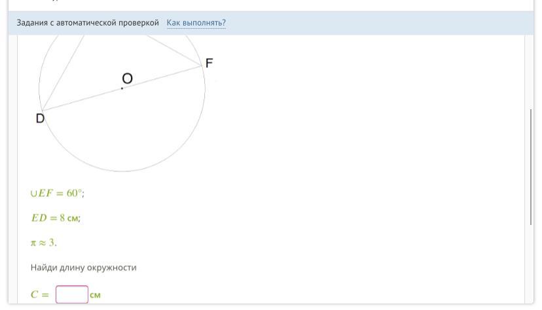This screenshot has height=310, width=542.
Task: Click the point label D on the circle
Action: pyautogui.click(x=40, y=118)
